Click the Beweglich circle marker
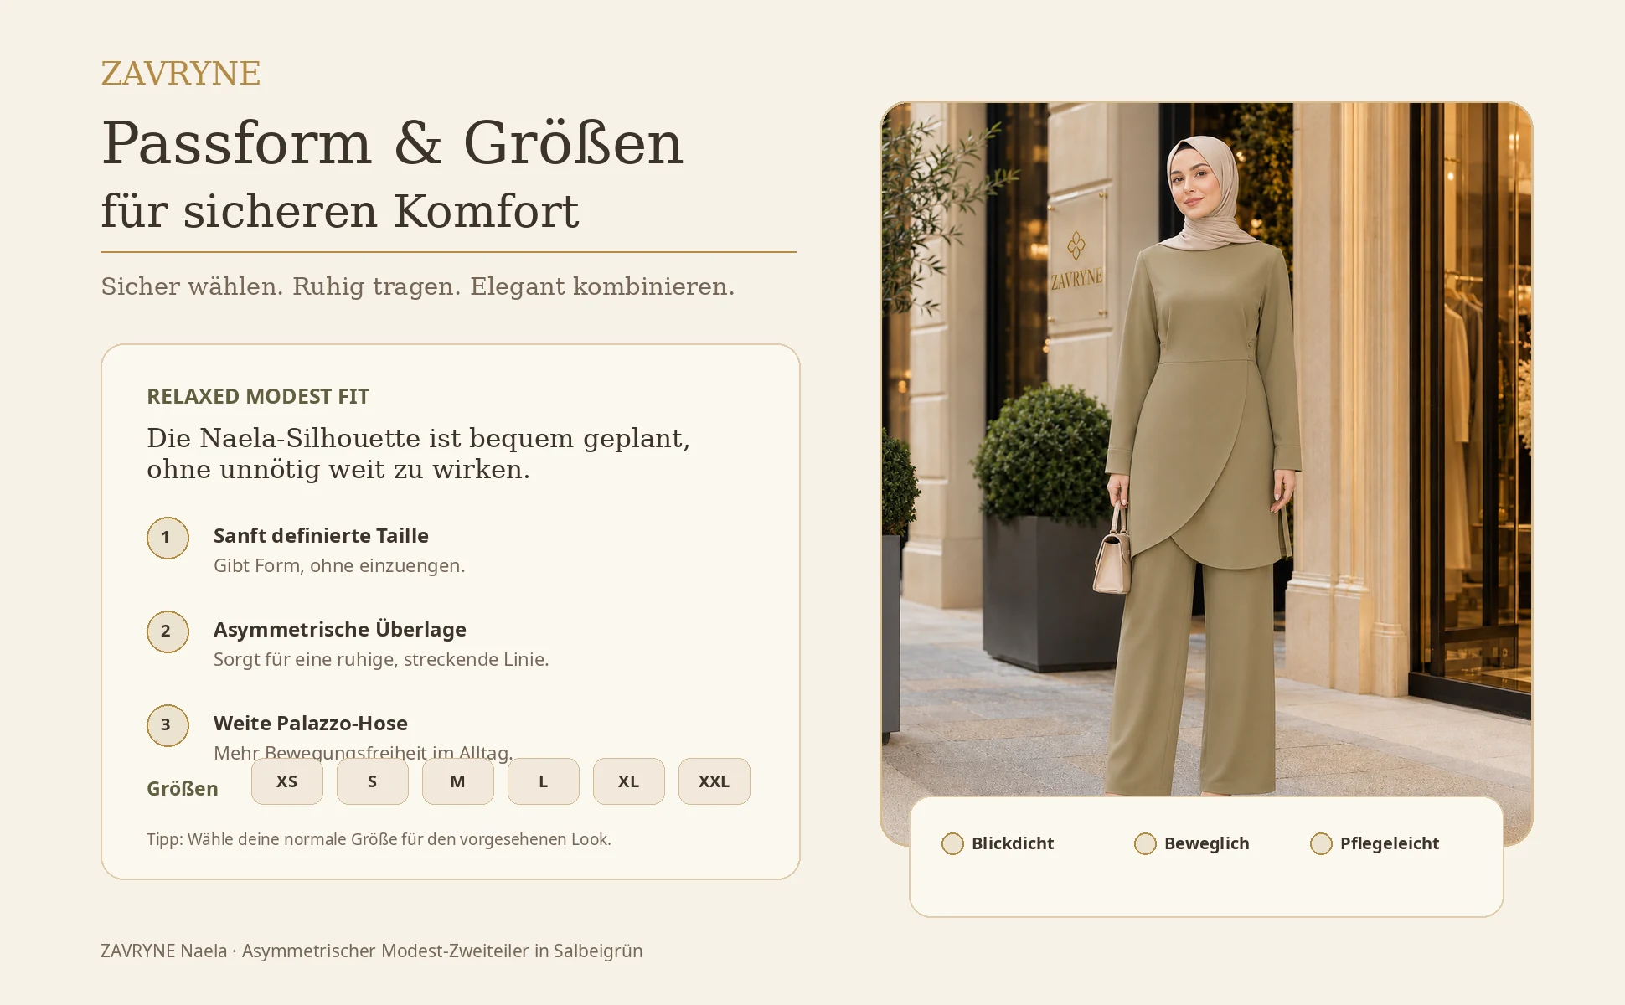The image size is (1625, 1005). (1145, 843)
